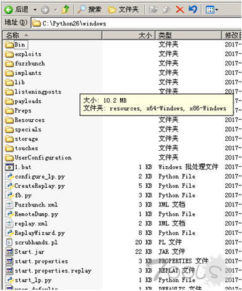
Task: Select the replay.xml file icon
Action: (x=9, y=224)
